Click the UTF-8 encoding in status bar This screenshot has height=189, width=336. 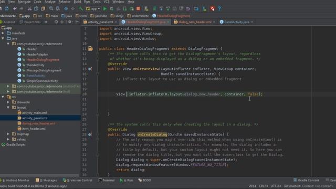[275, 186]
